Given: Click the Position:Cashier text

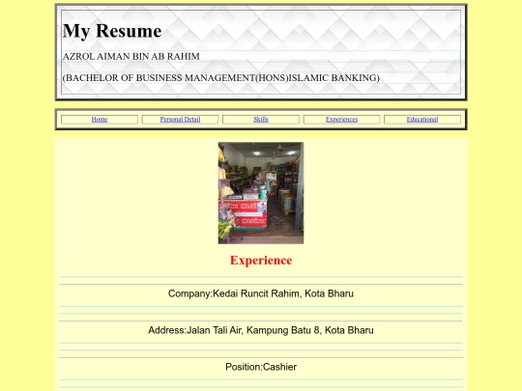Looking at the screenshot, I should (x=261, y=367).
